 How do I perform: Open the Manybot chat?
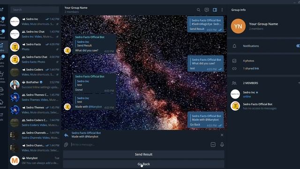coord(35,161)
